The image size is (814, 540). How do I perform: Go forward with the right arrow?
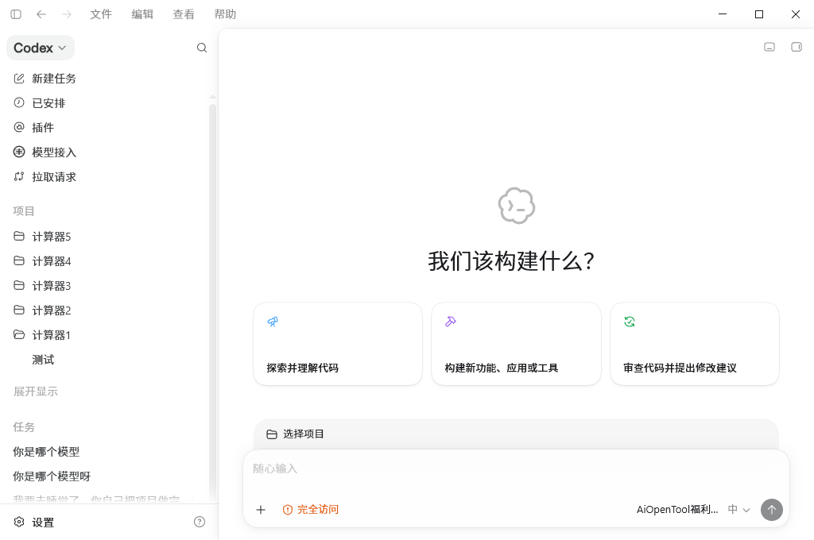point(67,14)
